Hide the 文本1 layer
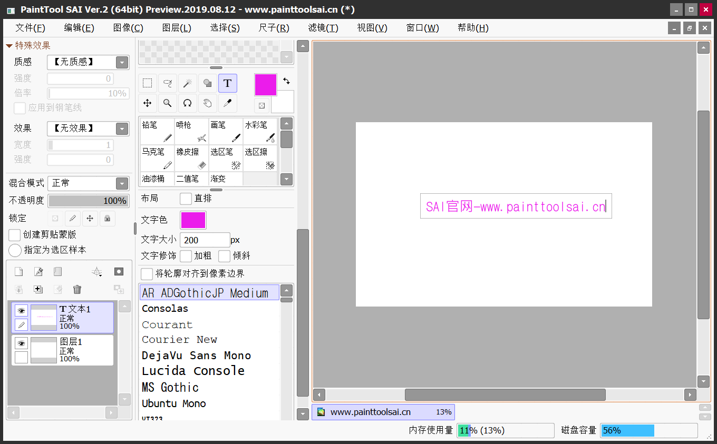 click(x=21, y=311)
